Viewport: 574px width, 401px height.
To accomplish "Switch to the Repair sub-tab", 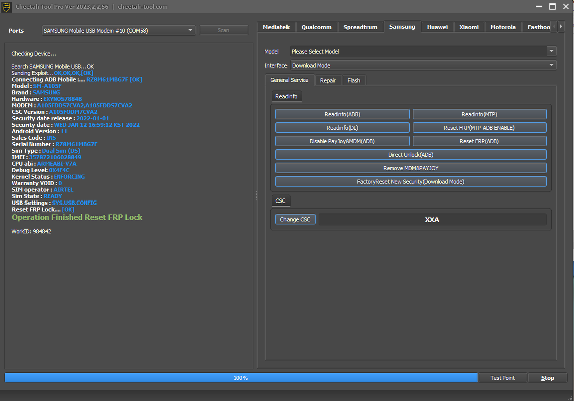I will 328,80.
